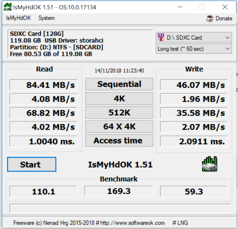Click the SD card icon in drive selector

pyautogui.click(x=161, y=37)
